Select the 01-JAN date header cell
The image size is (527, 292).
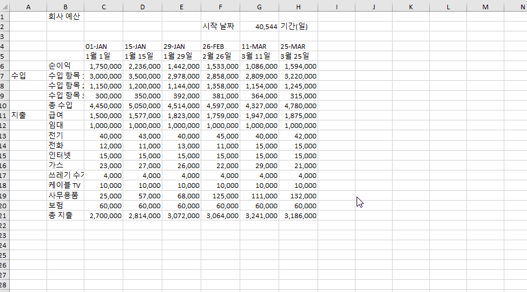[x=104, y=47]
